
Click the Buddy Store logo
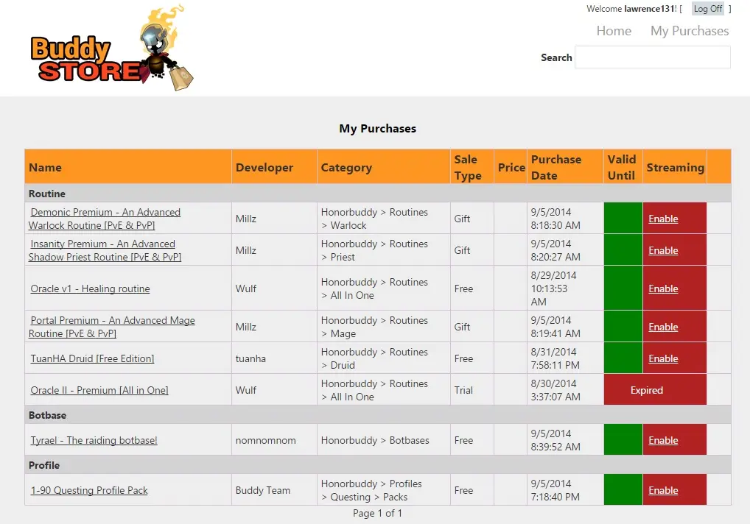click(111, 49)
